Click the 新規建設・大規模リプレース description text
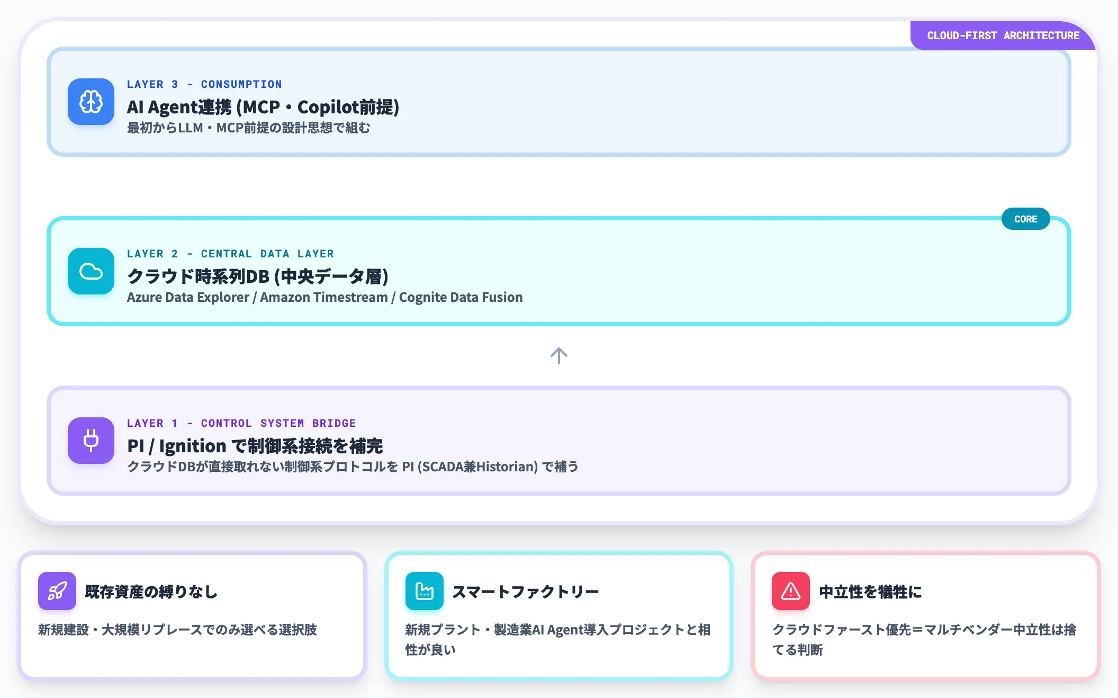This screenshot has height=698, width=1118. pos(177,630)
